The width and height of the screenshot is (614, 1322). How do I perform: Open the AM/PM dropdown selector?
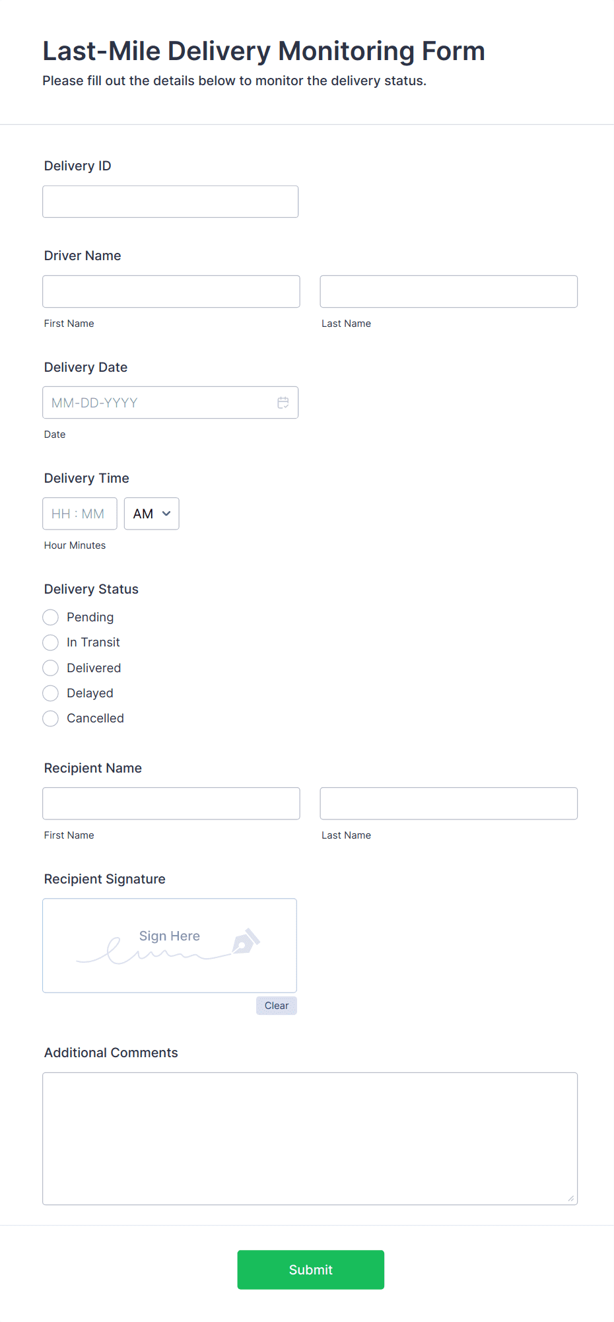coord(151,514)
